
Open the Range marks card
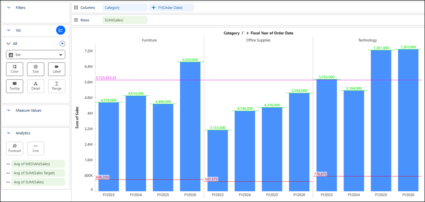click(x=57, y=86)
